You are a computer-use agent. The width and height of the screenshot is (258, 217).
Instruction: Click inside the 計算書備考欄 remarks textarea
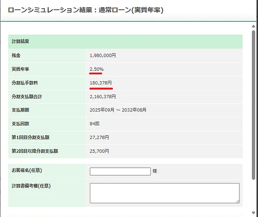pyautogui.click(x=164, y=193)
